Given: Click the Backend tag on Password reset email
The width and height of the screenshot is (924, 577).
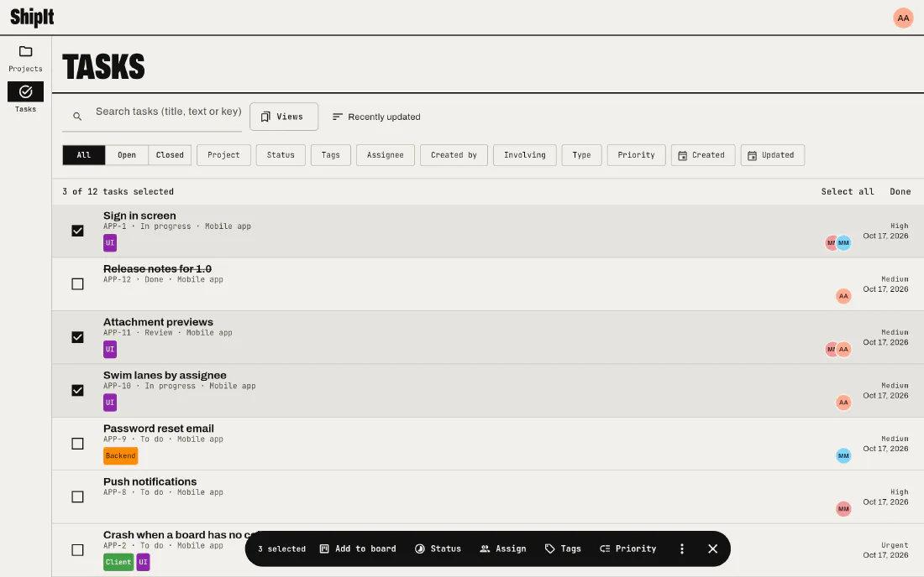Looking at the screenshot, I should pyautogui.click(x=120, y=456).
